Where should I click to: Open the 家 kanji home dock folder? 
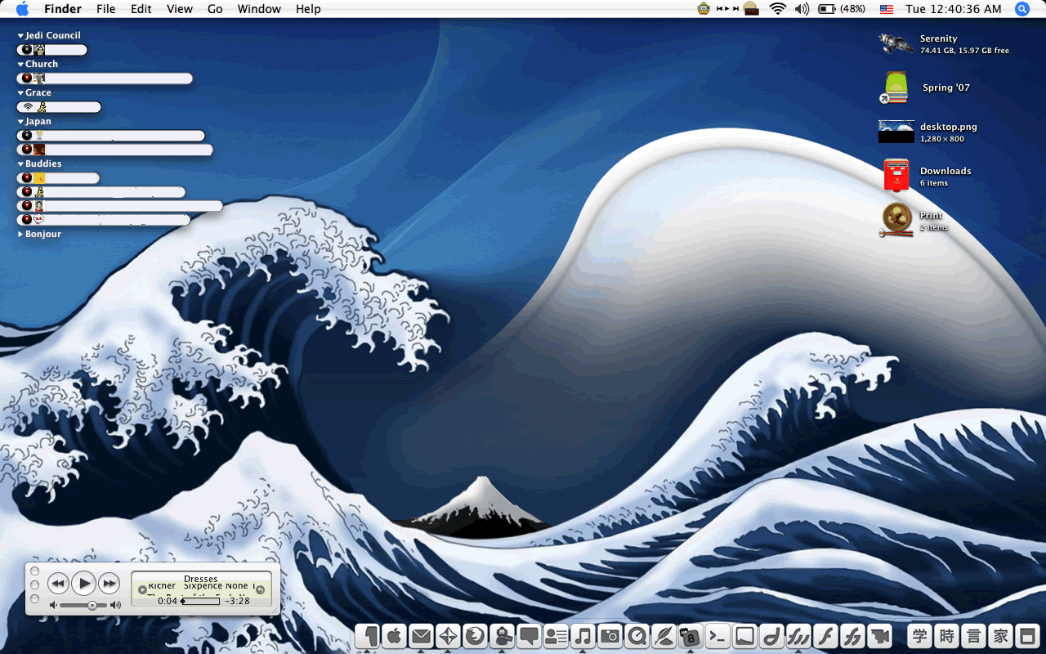pos(1000,635)
